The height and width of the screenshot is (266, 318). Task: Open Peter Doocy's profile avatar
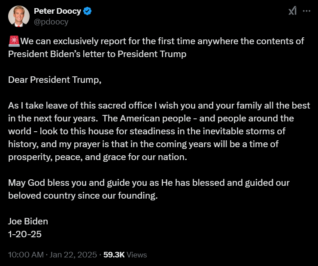point(18,16)
